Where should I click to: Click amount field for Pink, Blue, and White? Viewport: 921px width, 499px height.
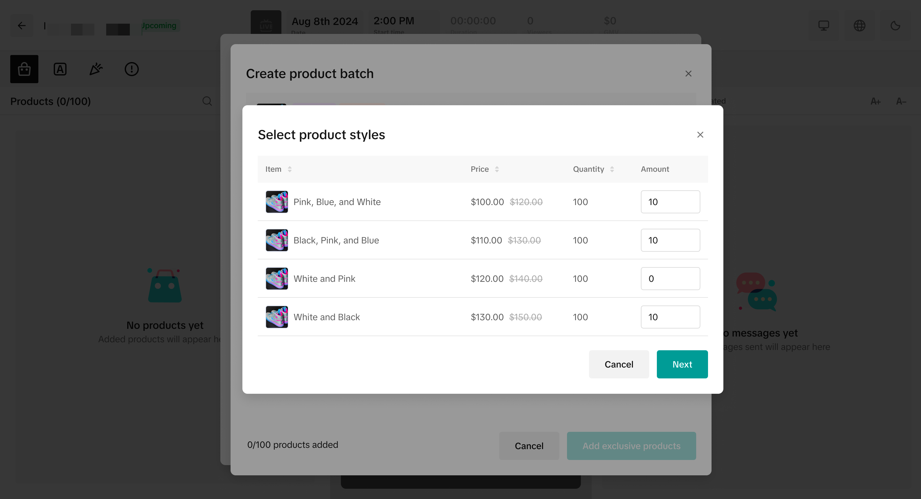point(670,202)
